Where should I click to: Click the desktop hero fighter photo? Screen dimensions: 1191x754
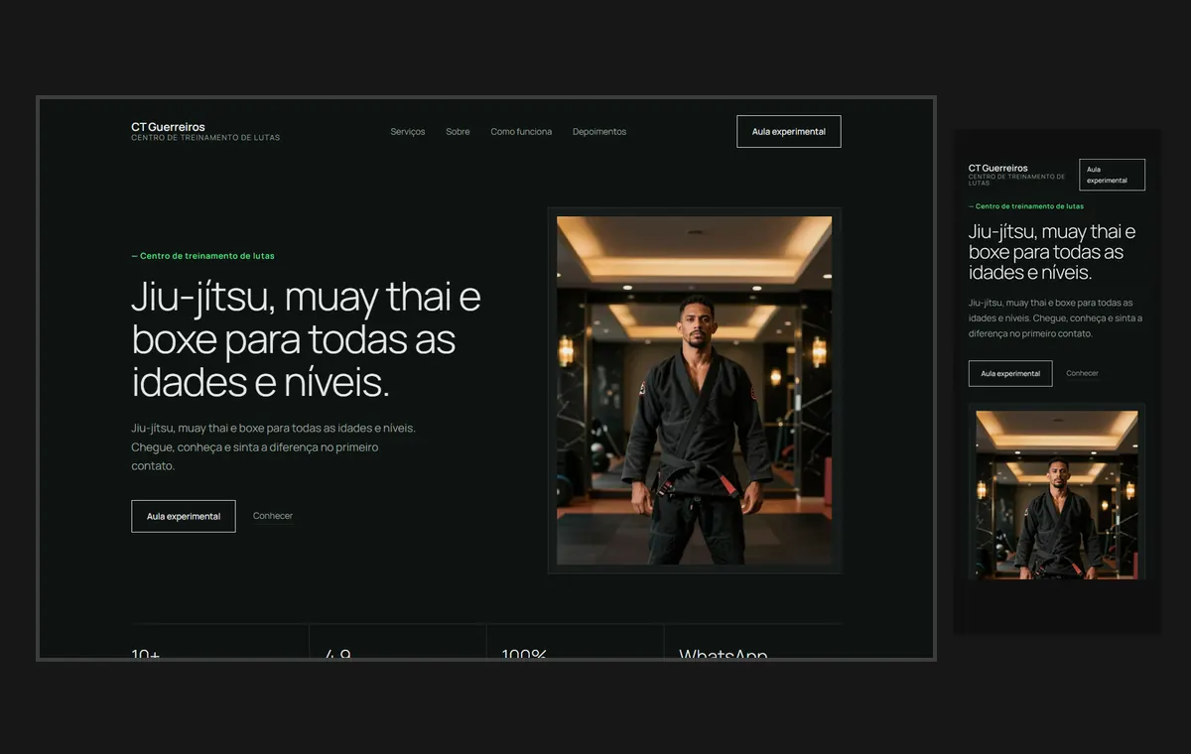694,390
